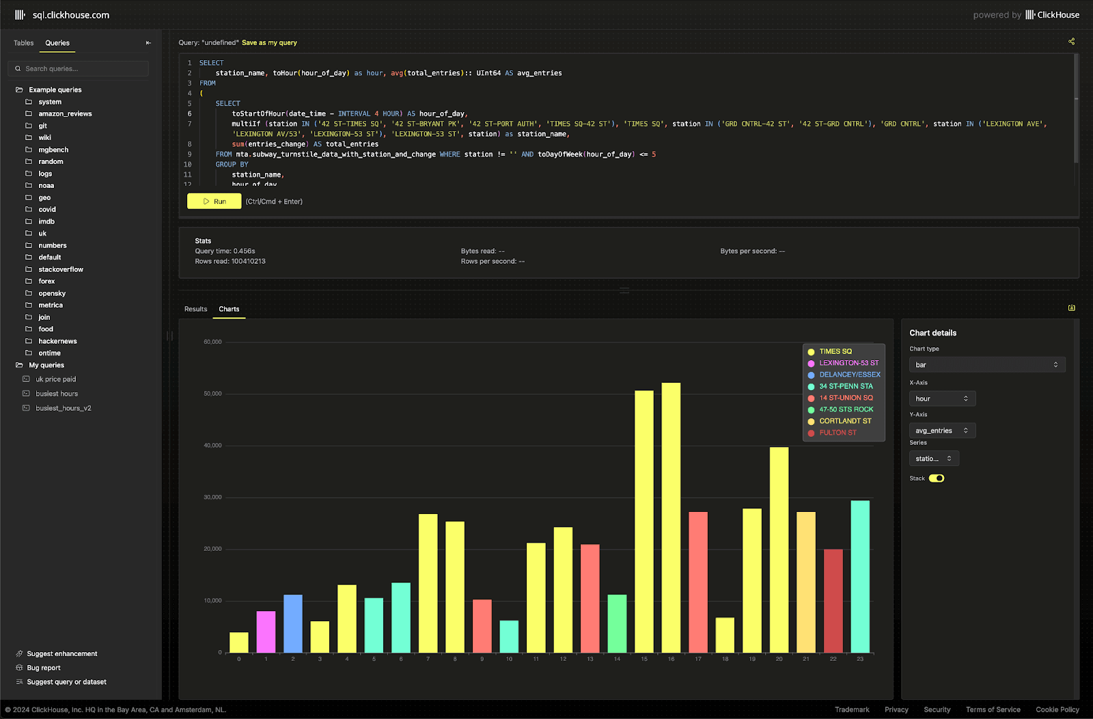The width and height of the screenshot is (1093, 719).
Task: Toggle the Stack switch off
Action: [x=937, y=478]
